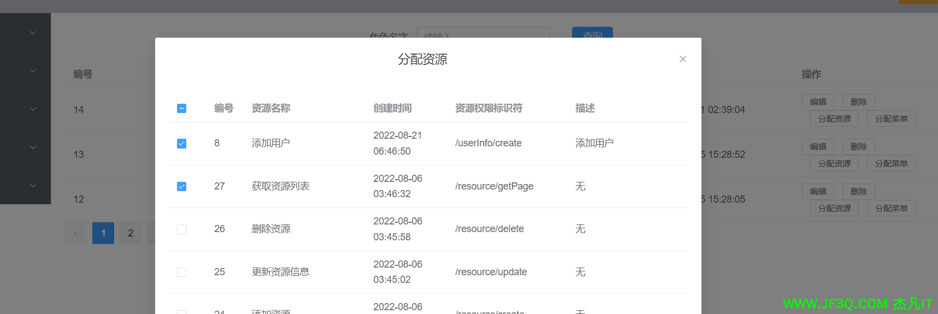This screenshot has width=938, height=314.
Task: Expand the fifth sidebar menu chevron
Action: [x=33, y=186]
